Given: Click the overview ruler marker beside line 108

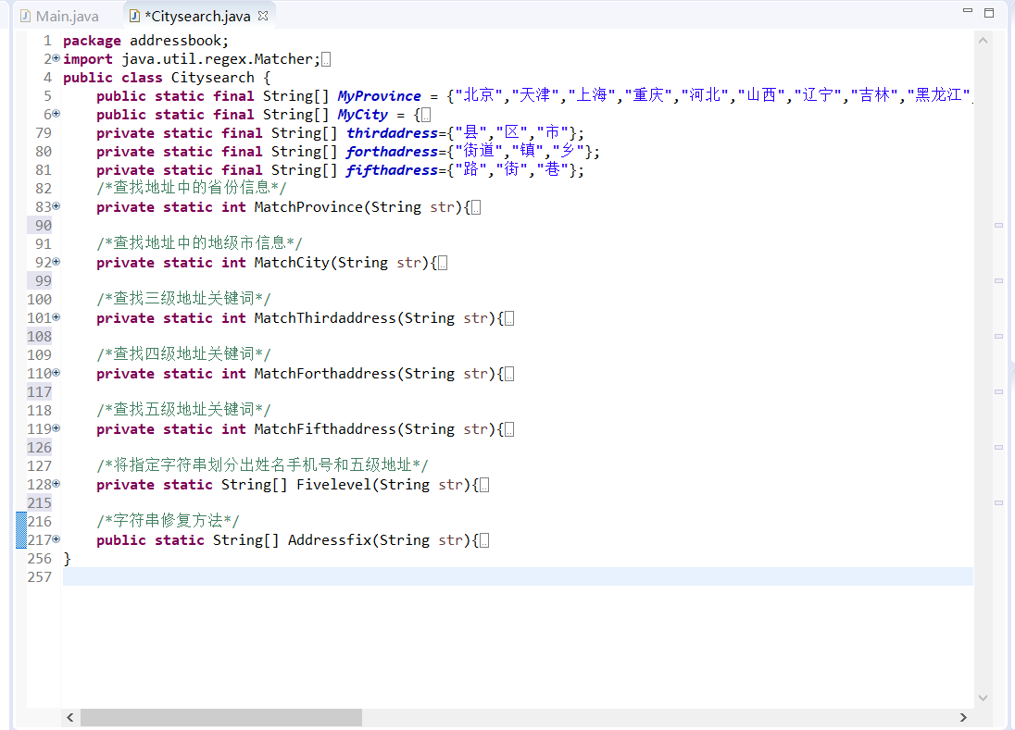Looking at the screenshot, I should [999, 336].
